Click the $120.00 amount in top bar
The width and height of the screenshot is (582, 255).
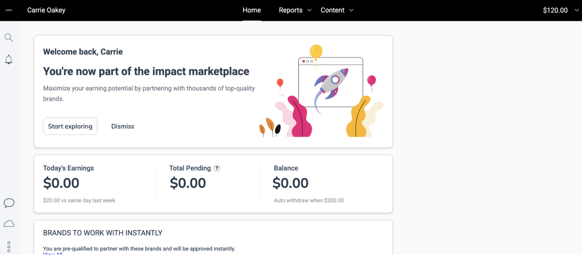[x=555, y=10]
